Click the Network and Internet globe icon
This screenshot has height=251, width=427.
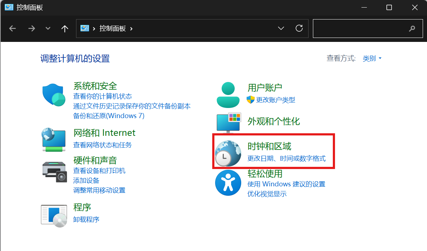[54, 140]
